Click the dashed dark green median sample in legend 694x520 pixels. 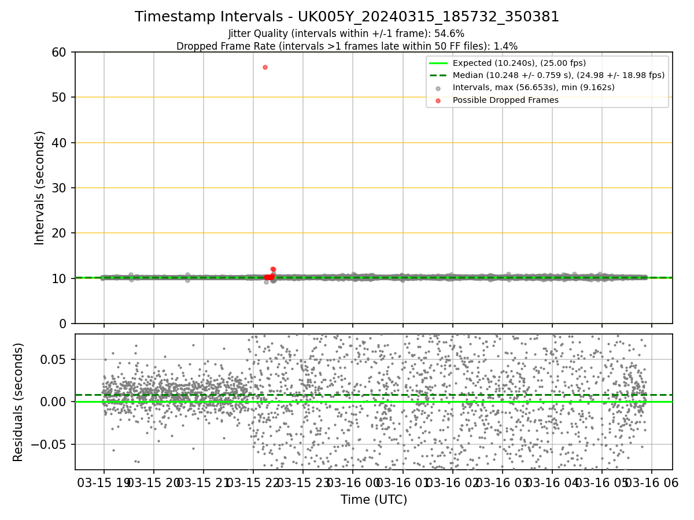pyautogui.click(x=438, y=76)
